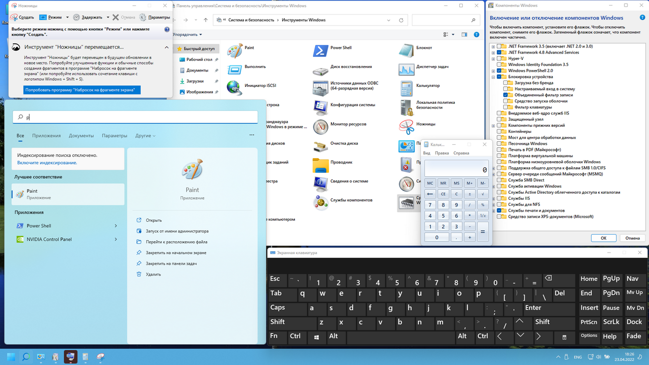This screenshot has height=365, width=649.
Task: Open the Режим dropdown arrow in Ножницы
Action: (x=67, y=17)
